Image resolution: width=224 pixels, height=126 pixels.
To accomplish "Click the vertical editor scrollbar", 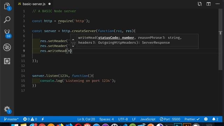I will tap(220, 39).
